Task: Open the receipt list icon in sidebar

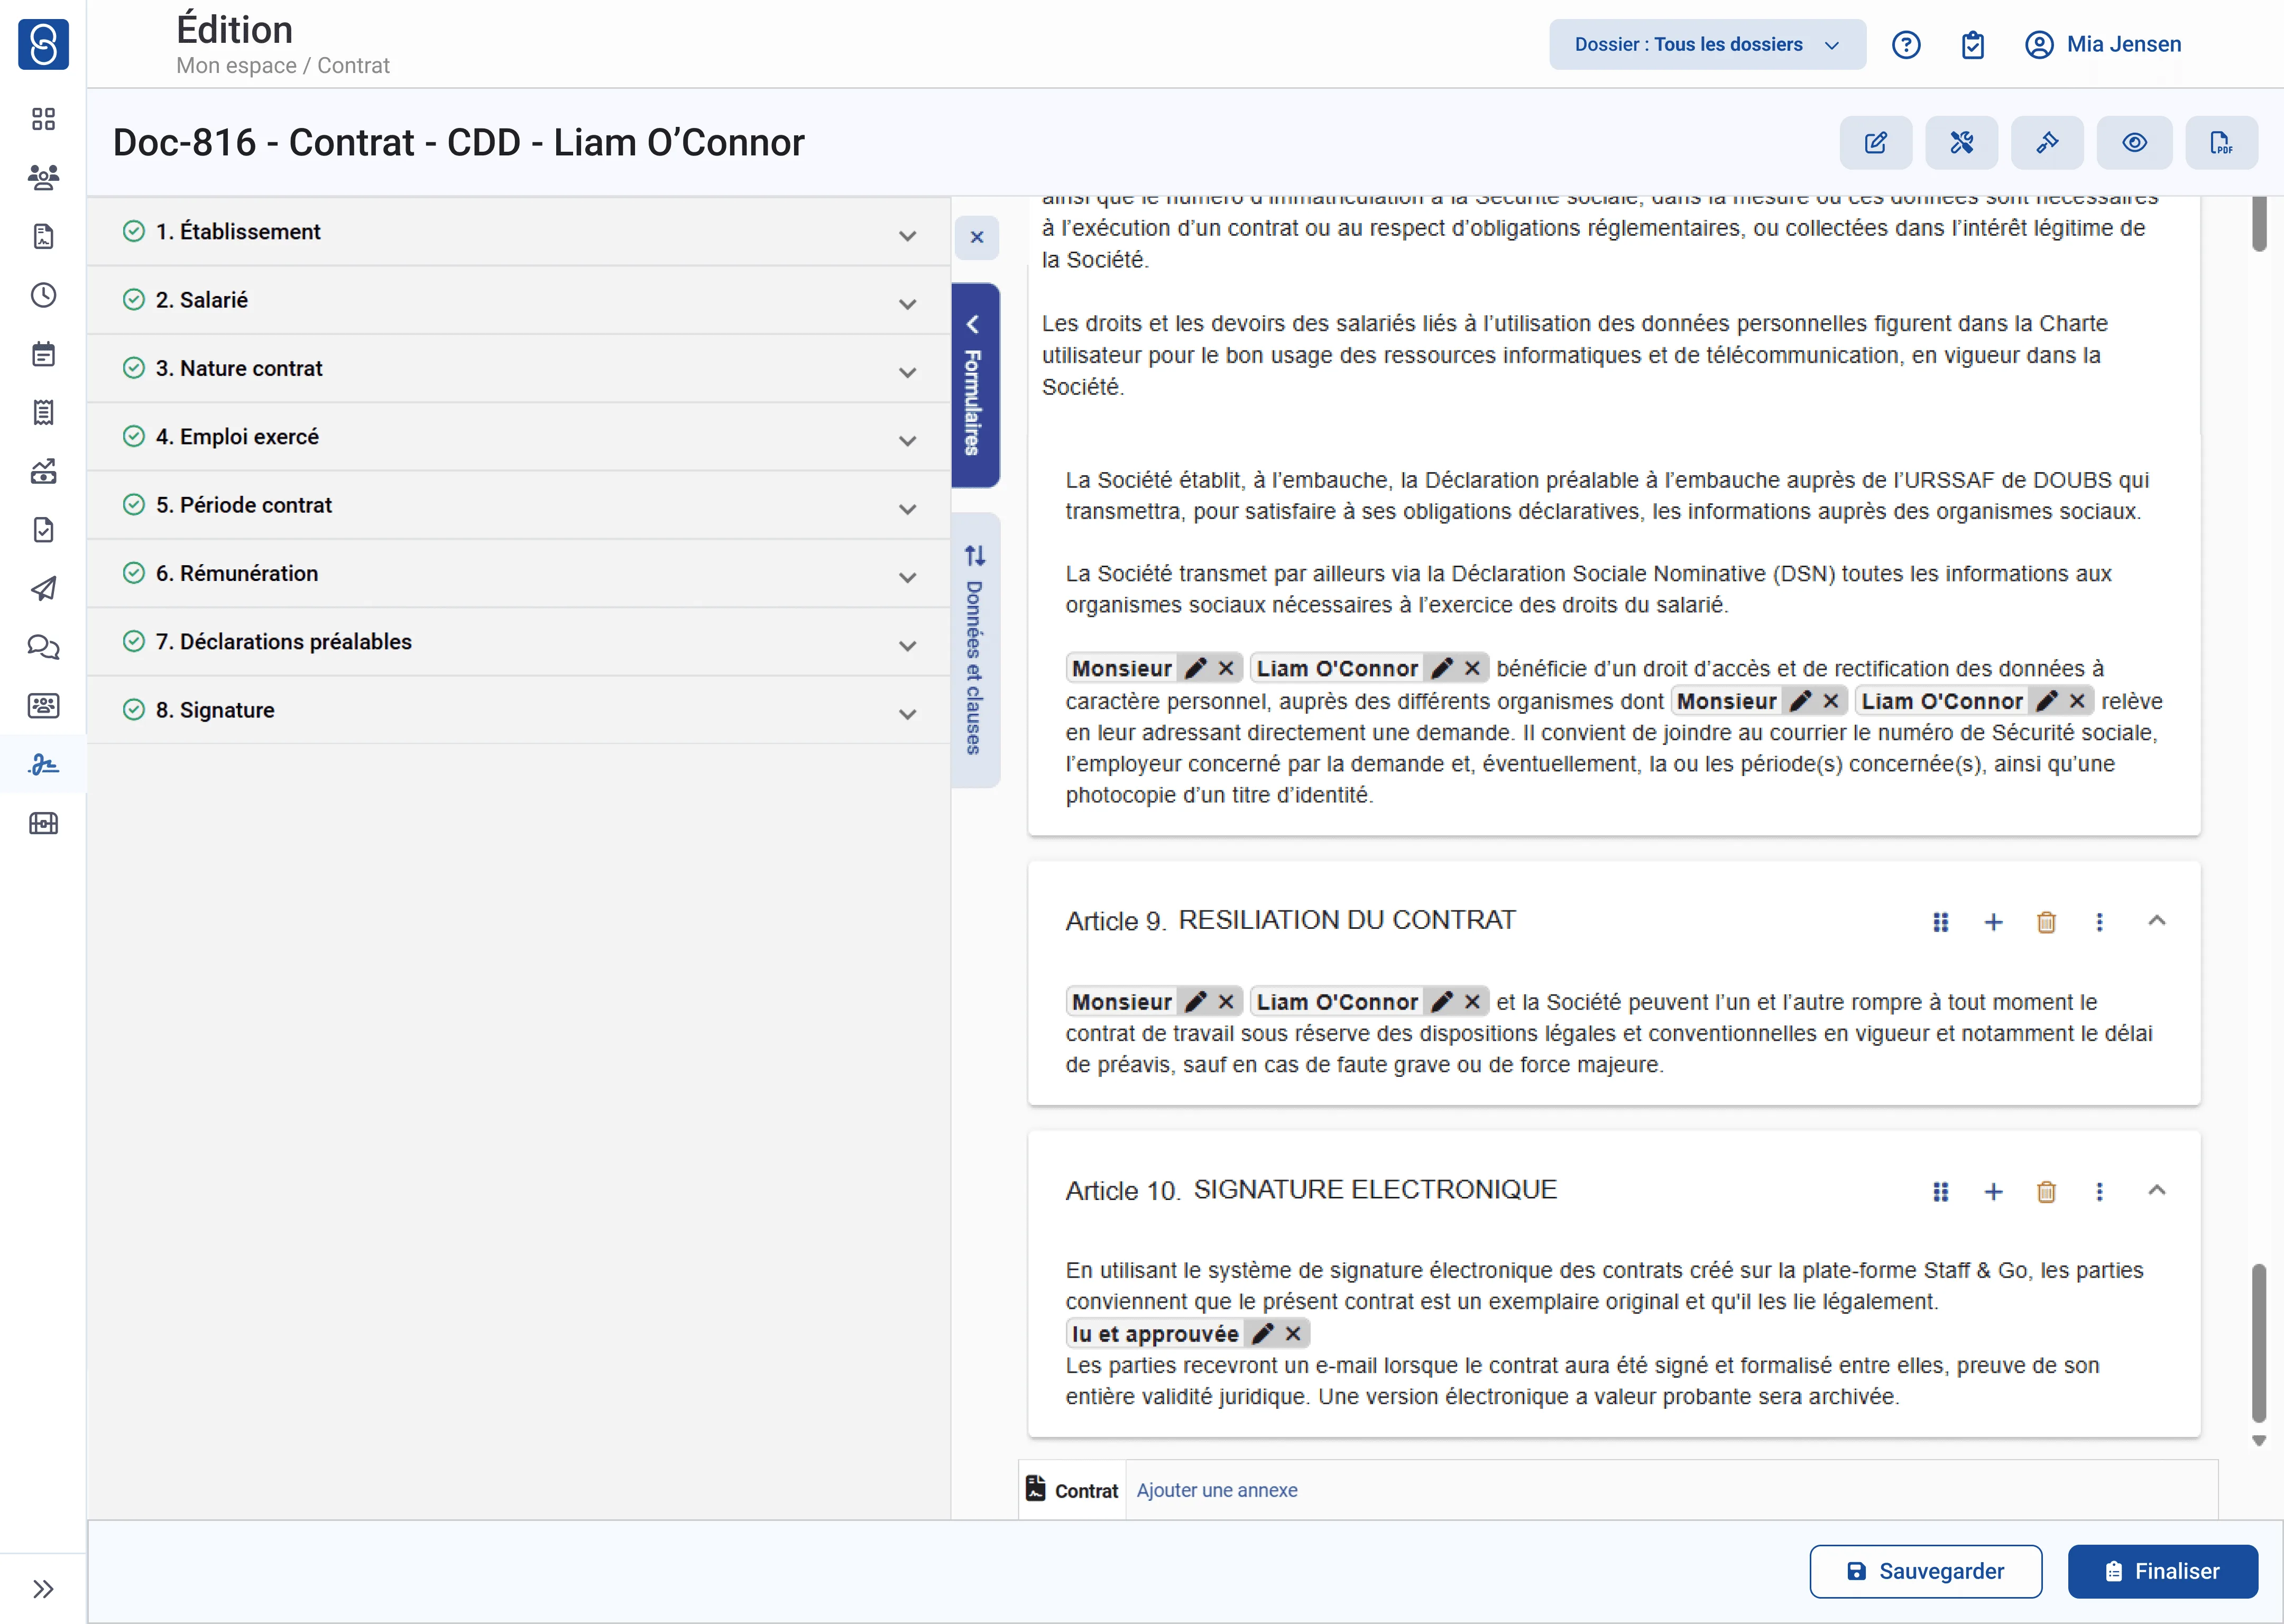Action: pos(43,412)
